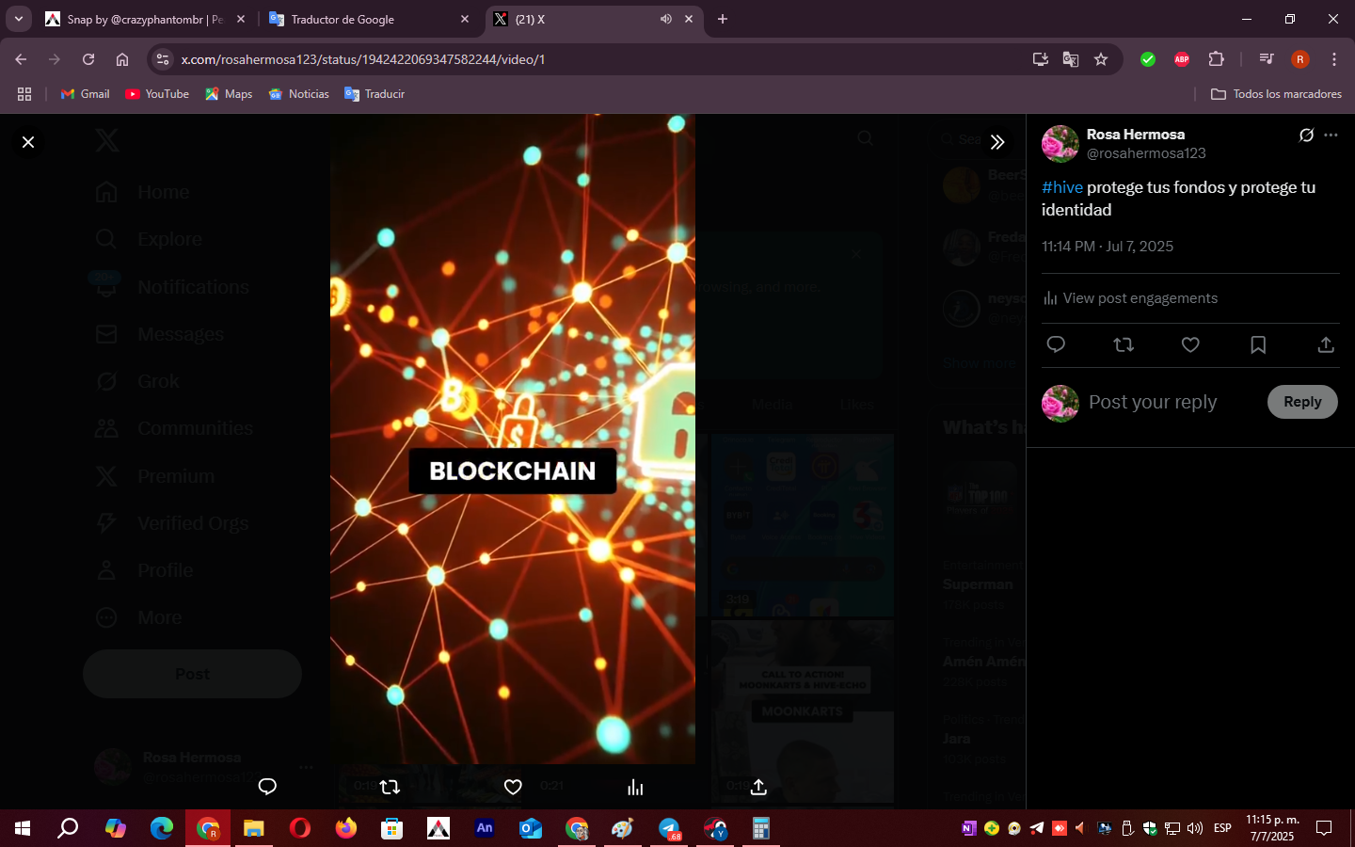
Task: Expand the Todos los marcadores folder
Action: point(1276,94)
